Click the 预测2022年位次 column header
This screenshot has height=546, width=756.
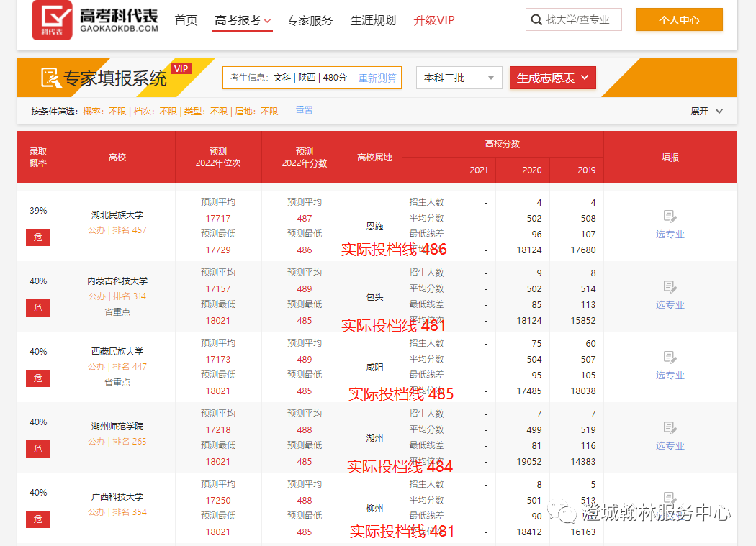tap(218, 157)
